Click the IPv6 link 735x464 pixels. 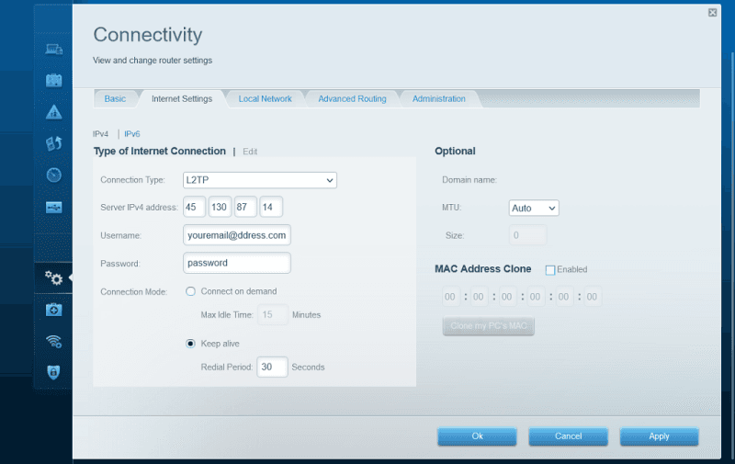click(132, 134)
